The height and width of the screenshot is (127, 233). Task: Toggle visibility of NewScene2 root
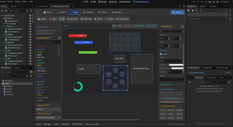click(30, 16)
